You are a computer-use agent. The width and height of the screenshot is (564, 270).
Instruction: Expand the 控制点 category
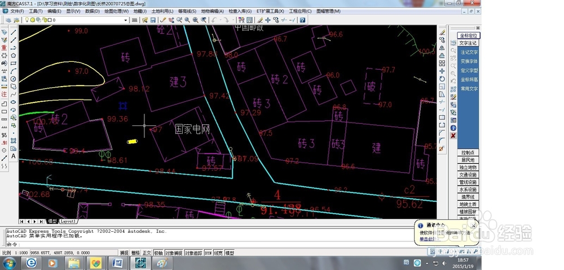point(468,152)
